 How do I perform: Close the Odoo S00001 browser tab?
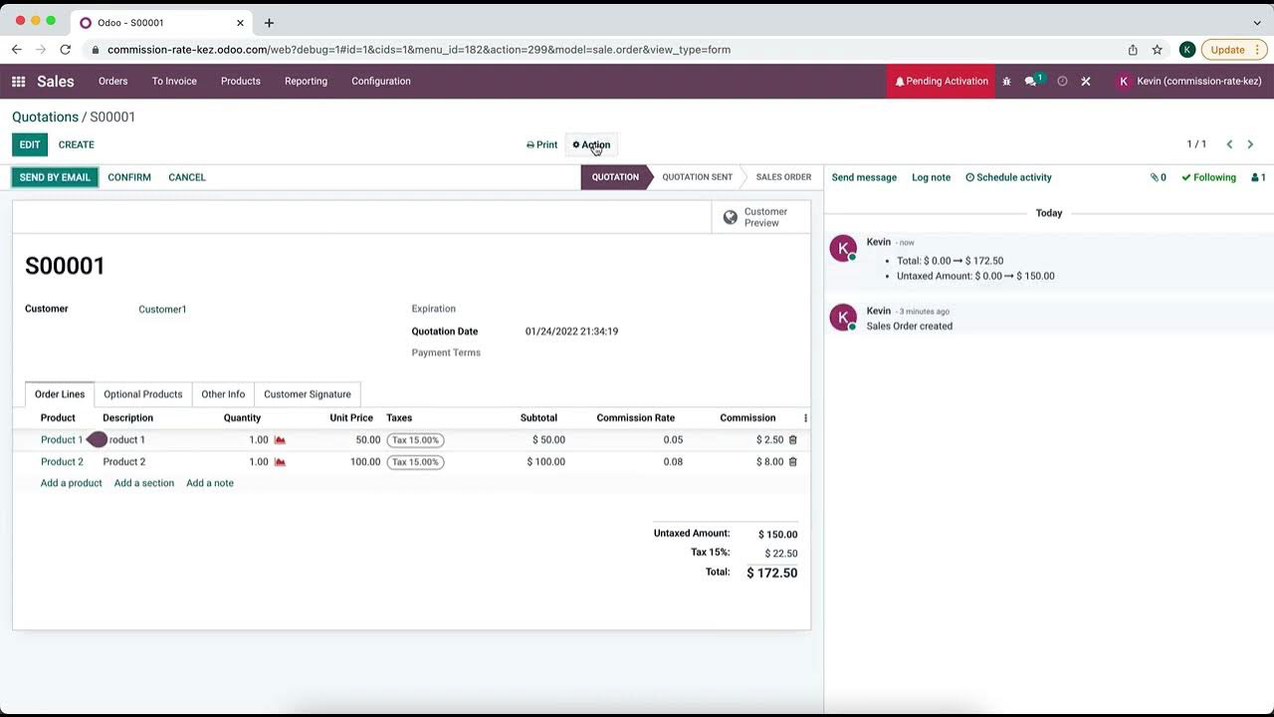tap(240, 23)
